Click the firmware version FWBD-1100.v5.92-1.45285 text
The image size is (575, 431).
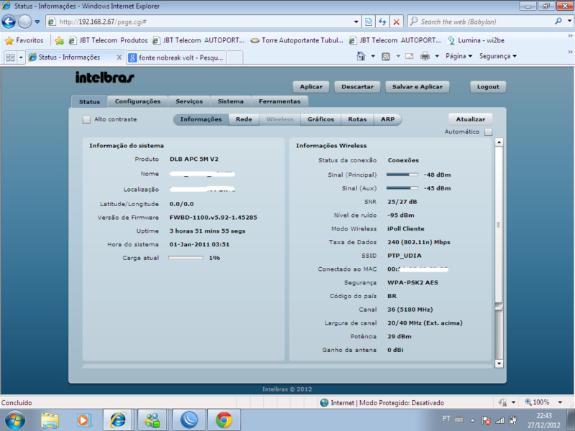pos(213,218)
